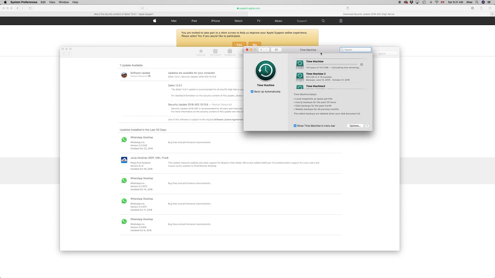Open Software License Agreement link

[x=229, y=120]
